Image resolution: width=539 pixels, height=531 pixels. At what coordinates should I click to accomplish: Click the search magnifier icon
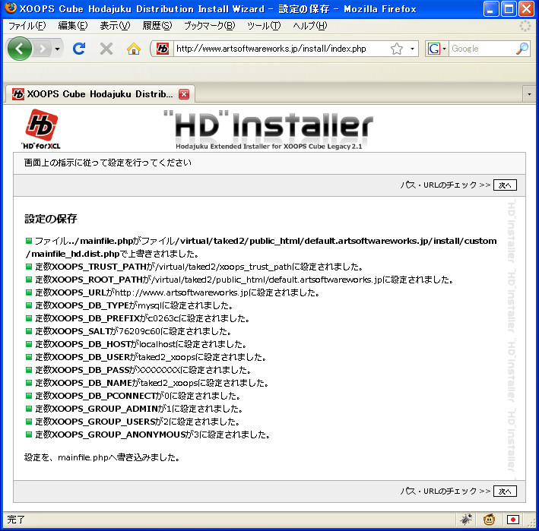point(522,49)
